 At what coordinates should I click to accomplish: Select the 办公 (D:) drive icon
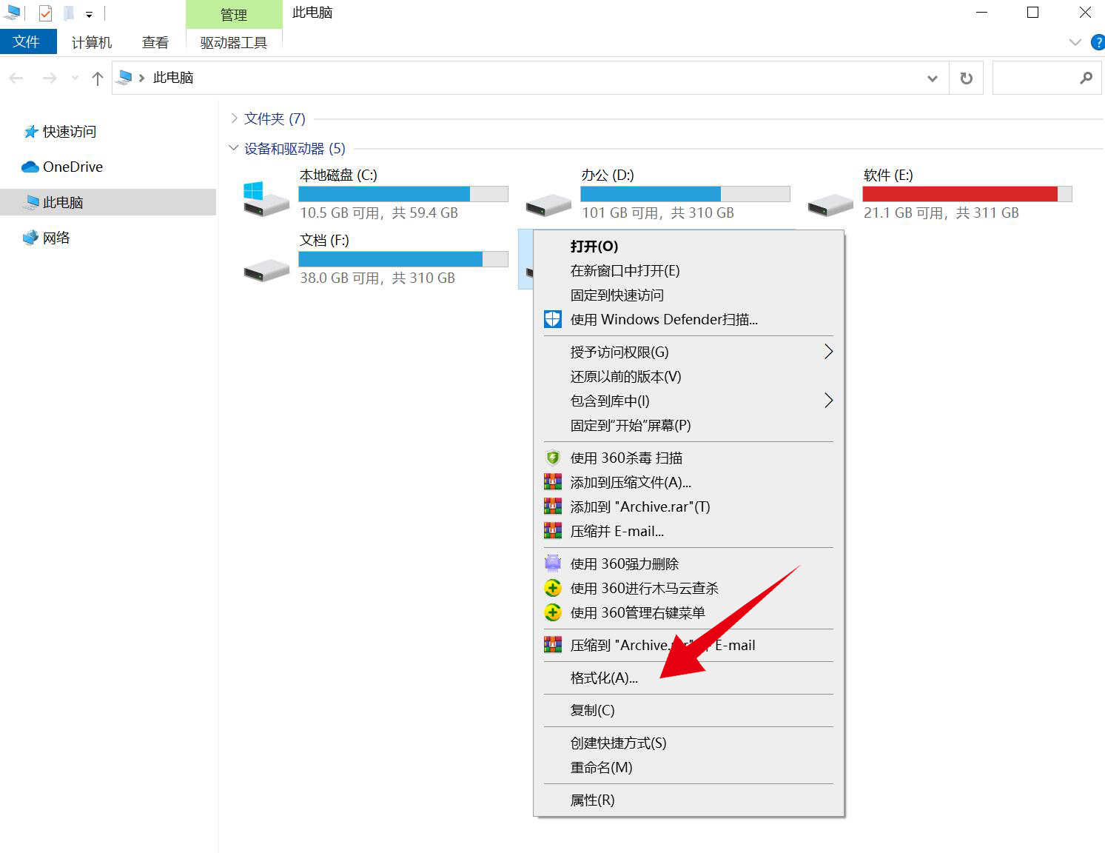(x=548, y=204)
